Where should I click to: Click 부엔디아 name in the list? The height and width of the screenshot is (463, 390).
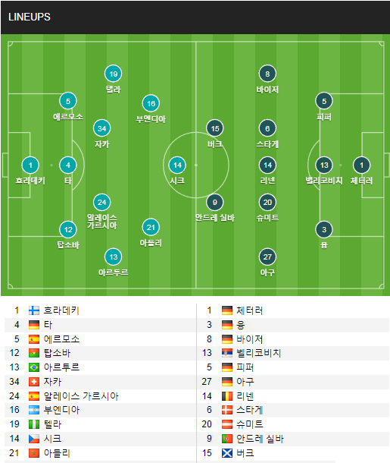click(61, 410)
